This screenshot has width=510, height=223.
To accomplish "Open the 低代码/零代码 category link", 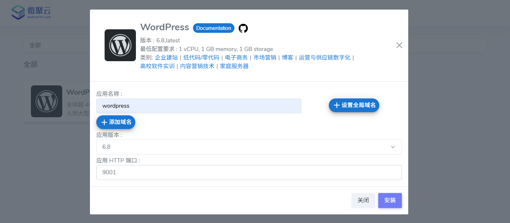I will (201, 58).
